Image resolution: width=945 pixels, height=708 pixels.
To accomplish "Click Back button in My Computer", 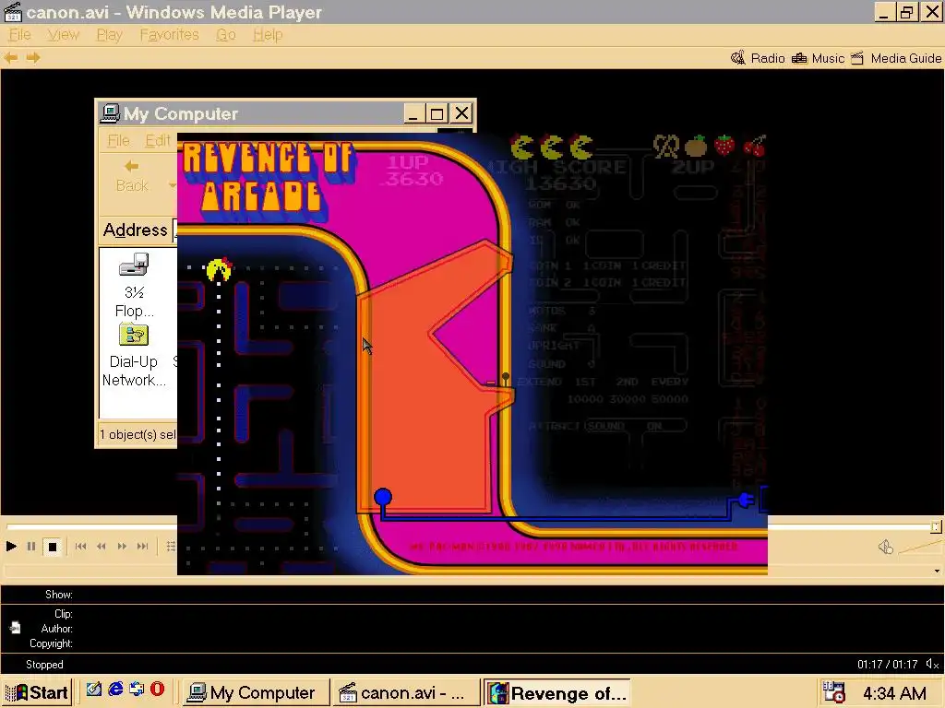I will click(x=132, y=176).
